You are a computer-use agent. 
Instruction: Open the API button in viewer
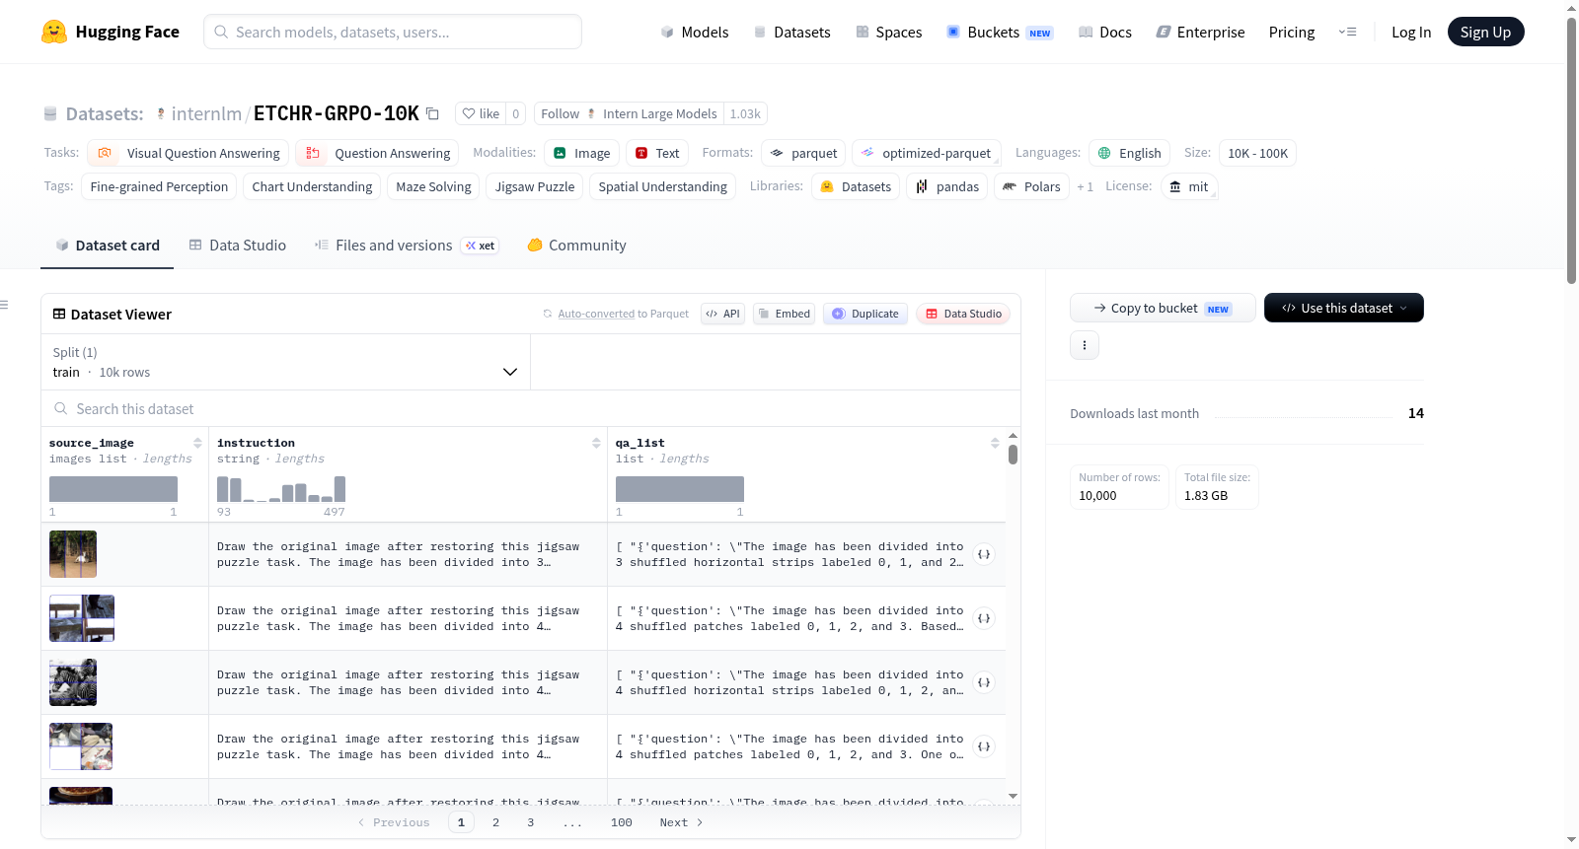[722, 314]
